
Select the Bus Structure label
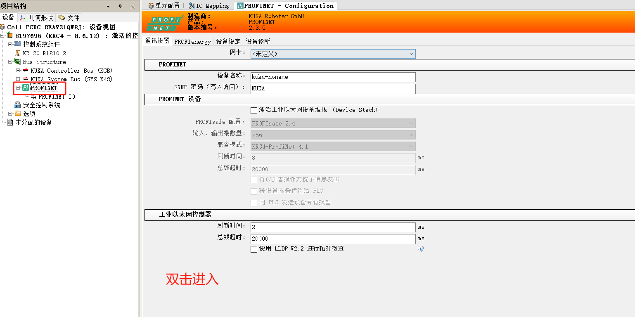[45, 62]
